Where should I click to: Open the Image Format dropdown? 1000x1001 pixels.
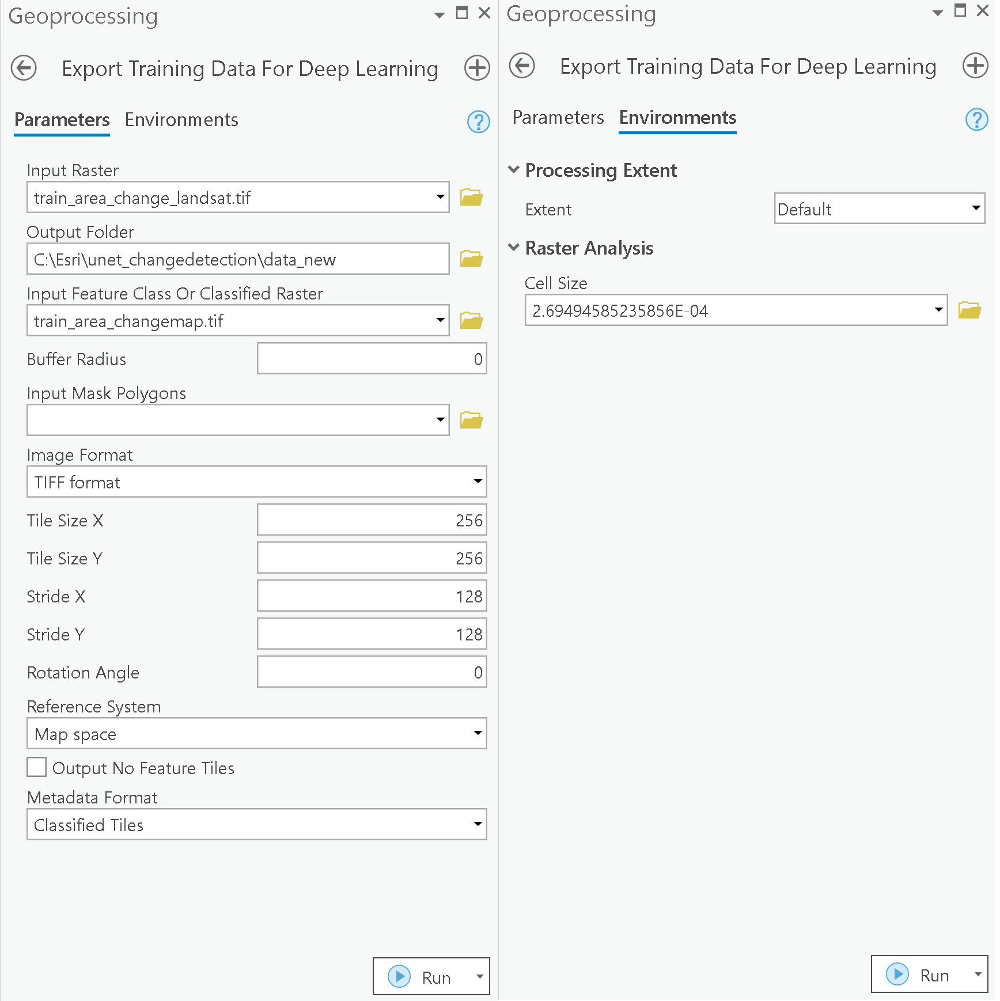coord(256,482)
